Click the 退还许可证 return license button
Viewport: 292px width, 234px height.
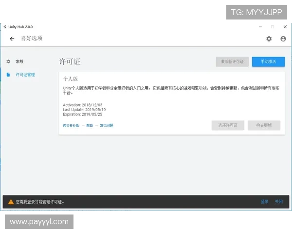tap(228, 125)
